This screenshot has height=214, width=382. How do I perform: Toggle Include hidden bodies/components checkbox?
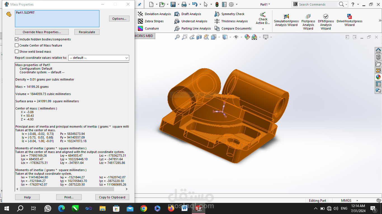17,39
